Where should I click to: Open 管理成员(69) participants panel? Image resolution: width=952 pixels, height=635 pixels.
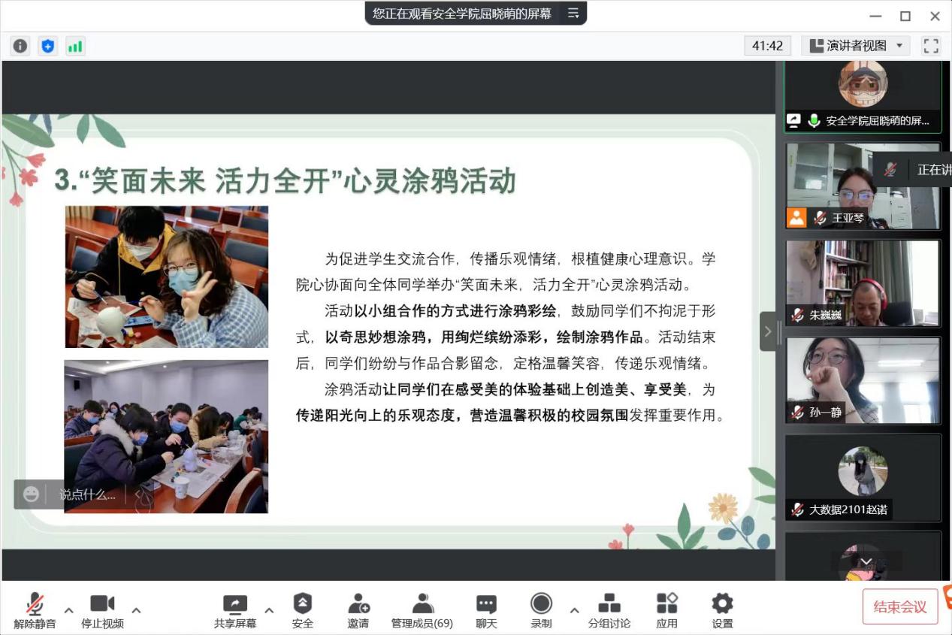[x=422, y=611]
